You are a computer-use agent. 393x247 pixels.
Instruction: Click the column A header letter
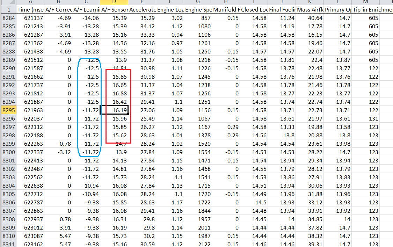(30, 2)
